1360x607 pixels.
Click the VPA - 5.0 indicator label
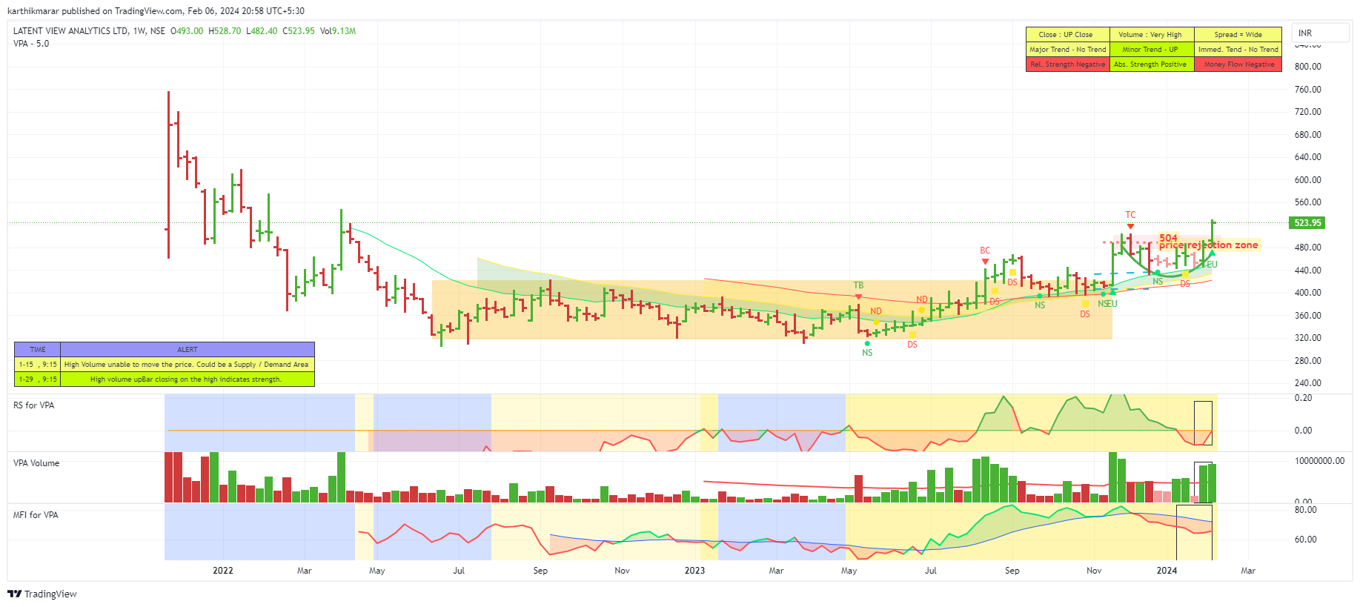coord(31,44)
